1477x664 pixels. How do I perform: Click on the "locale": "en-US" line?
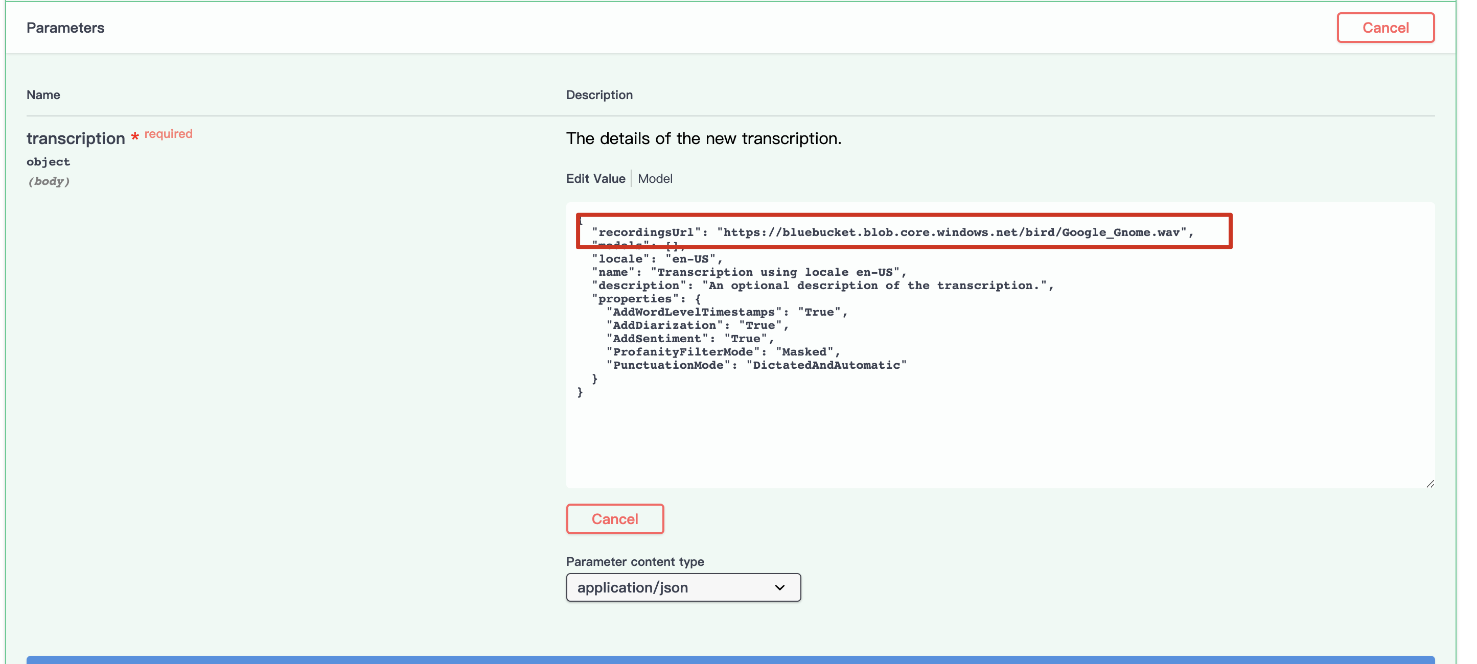click(657, 259)
